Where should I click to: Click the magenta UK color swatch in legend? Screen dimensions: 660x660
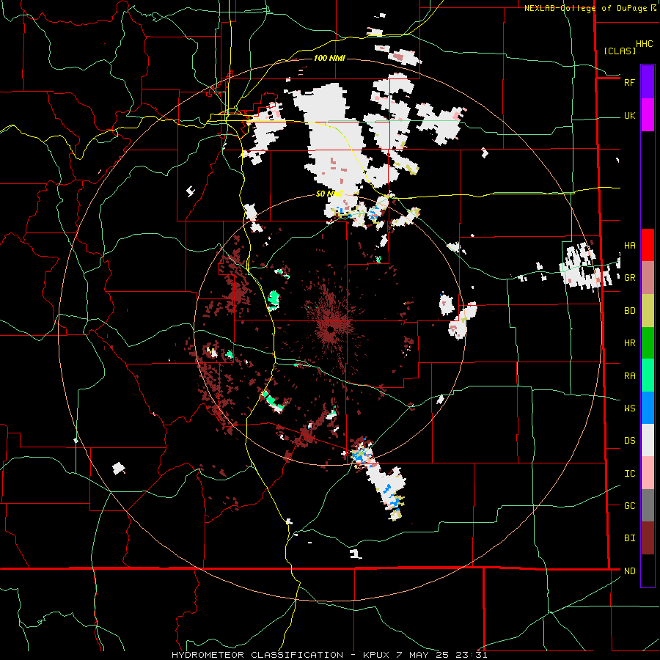(648, 115)
